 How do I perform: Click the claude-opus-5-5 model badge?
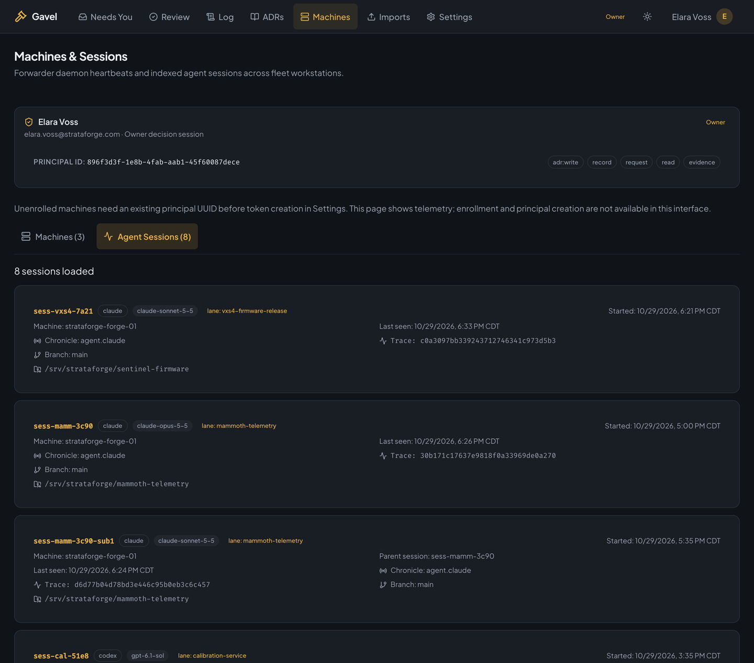(x=162, y=426)
